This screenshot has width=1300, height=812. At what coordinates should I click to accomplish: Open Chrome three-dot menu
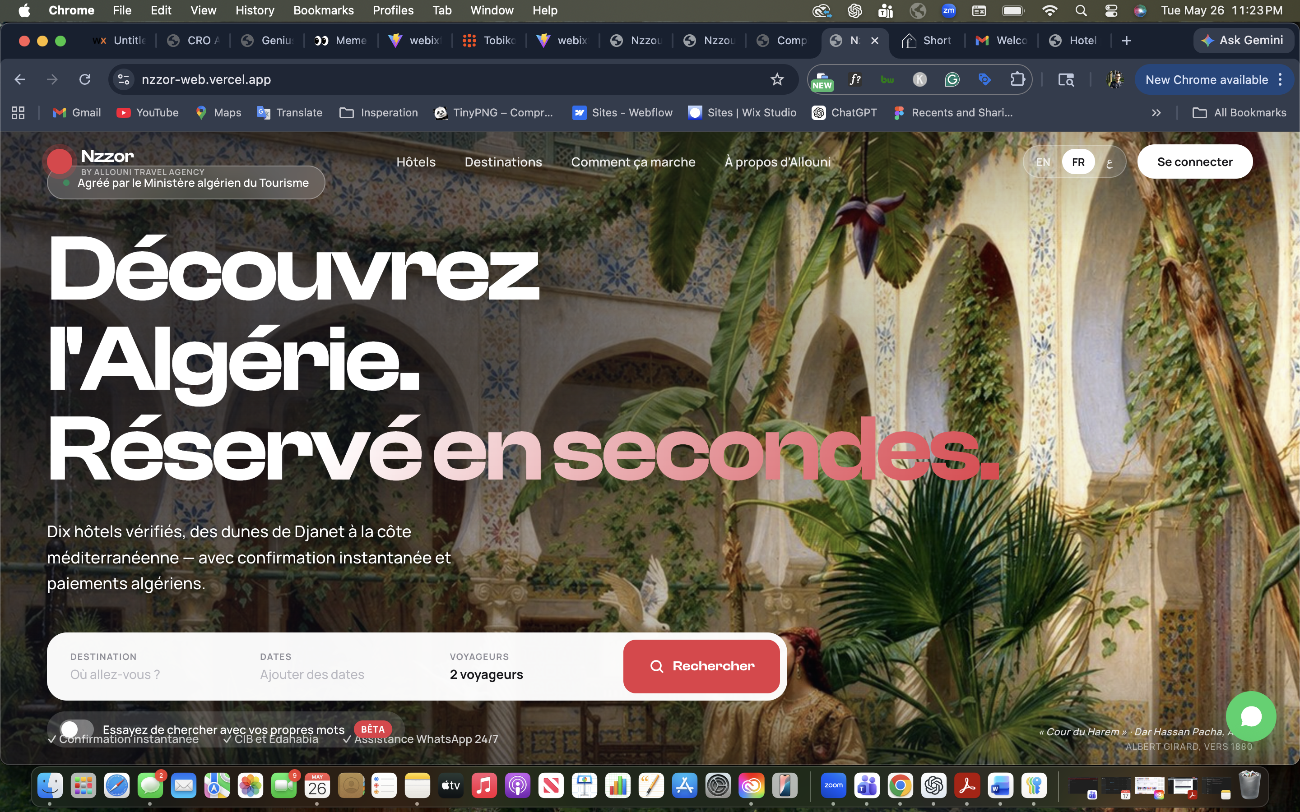1281,79
